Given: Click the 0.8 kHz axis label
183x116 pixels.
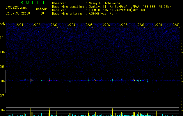Looking at the screenshot, I should 3,81.
